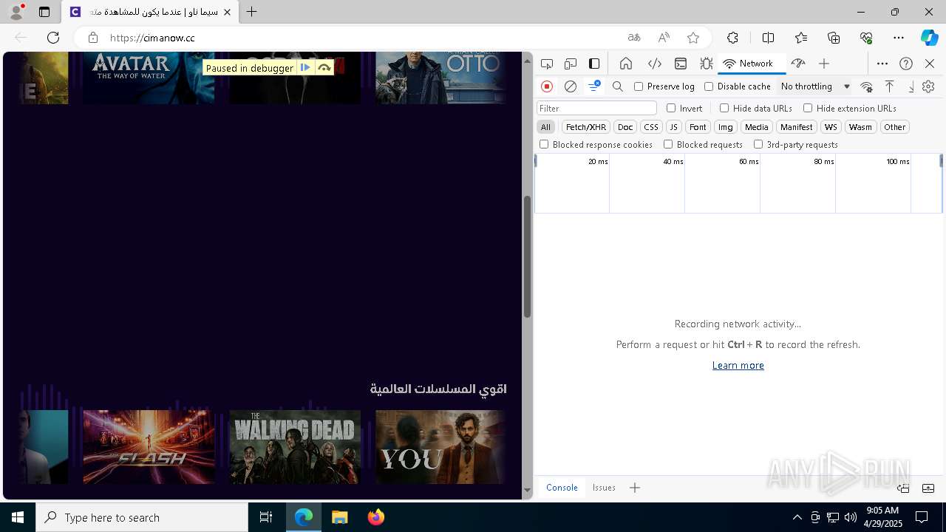Check the Invert filter option
Image resolution: width=946 pixels, height=532 pixels.
(671, 108)
